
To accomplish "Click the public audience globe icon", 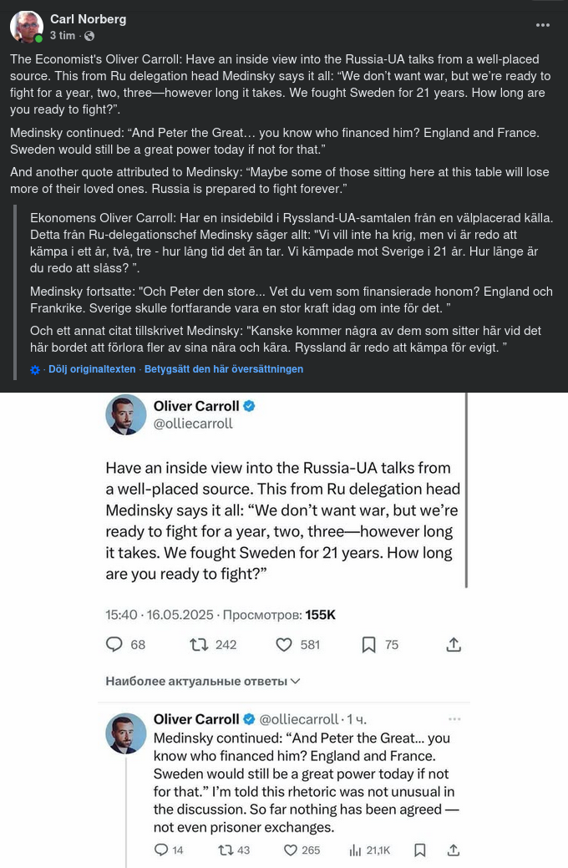I will coord(89,36).
